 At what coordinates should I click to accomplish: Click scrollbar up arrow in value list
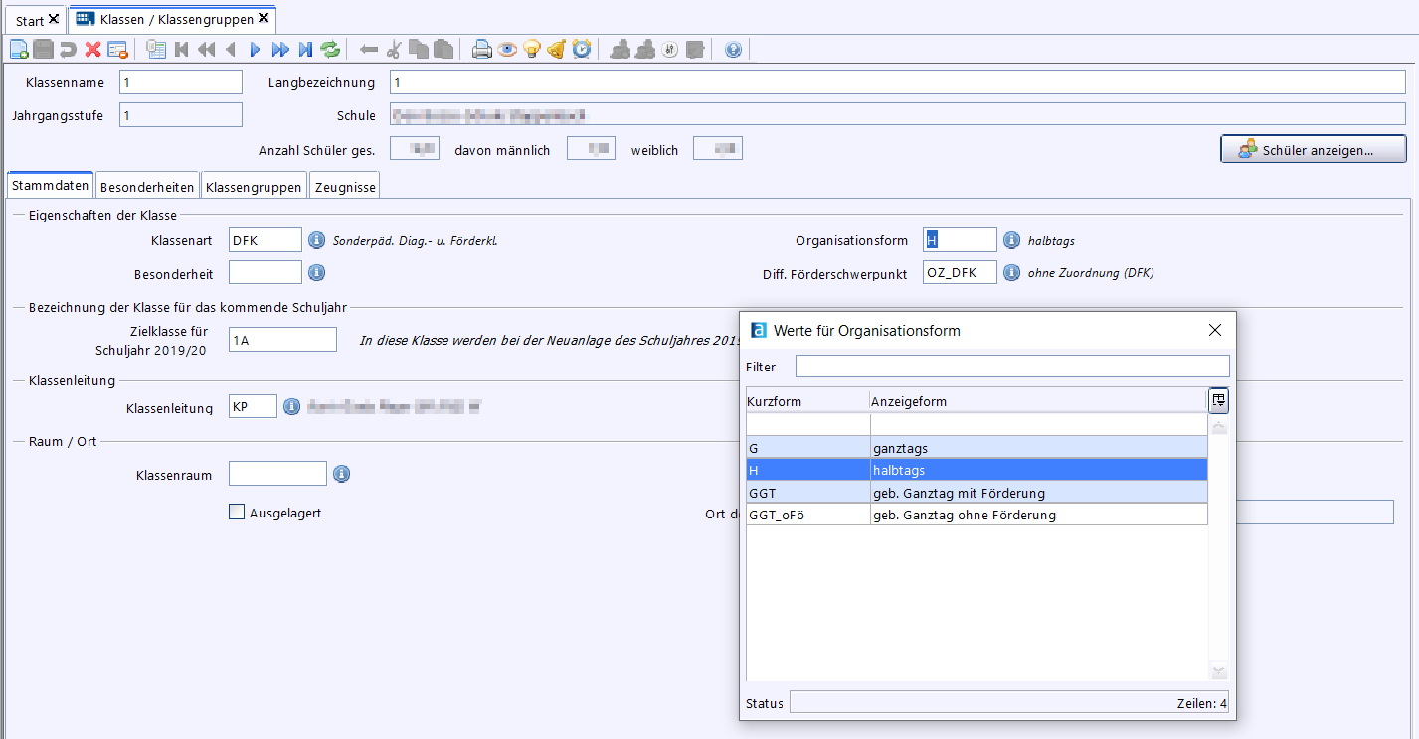(1219, 426)
